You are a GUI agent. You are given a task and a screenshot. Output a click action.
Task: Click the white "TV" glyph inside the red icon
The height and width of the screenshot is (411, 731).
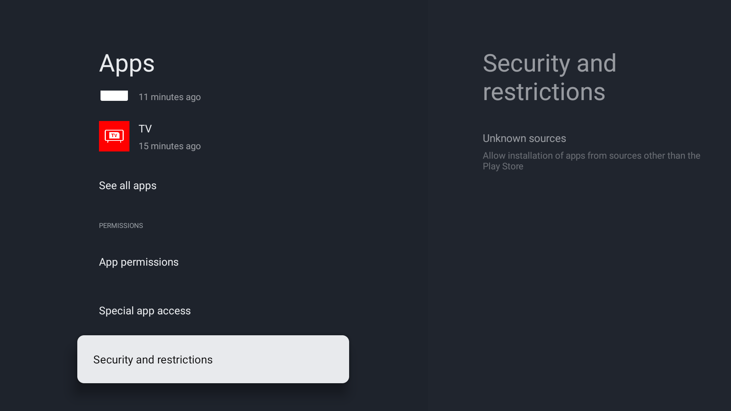pos(114,135)
